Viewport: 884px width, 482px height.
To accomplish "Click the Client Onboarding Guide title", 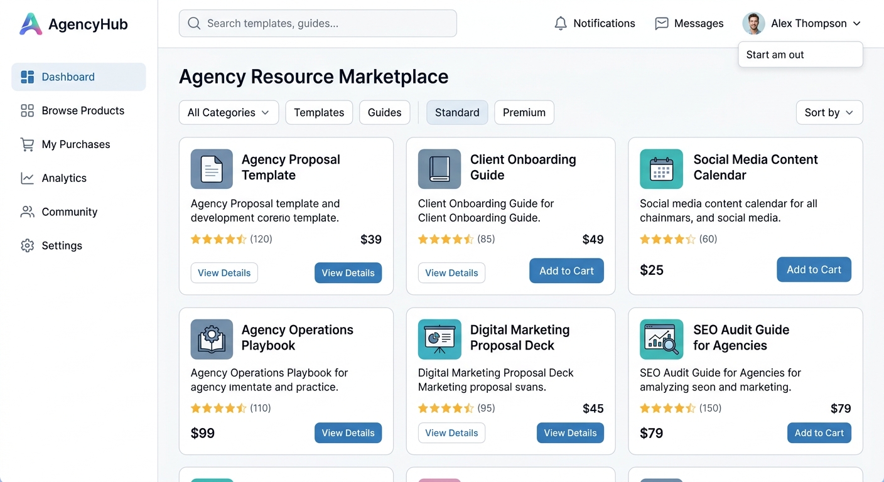I will (523, 168).
